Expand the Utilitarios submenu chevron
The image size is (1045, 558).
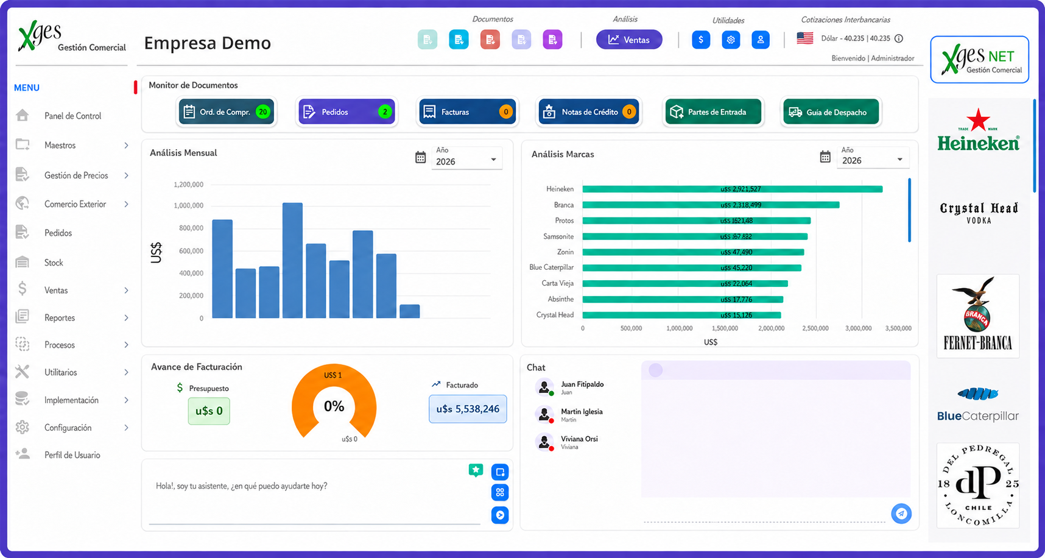click(126, 372)
